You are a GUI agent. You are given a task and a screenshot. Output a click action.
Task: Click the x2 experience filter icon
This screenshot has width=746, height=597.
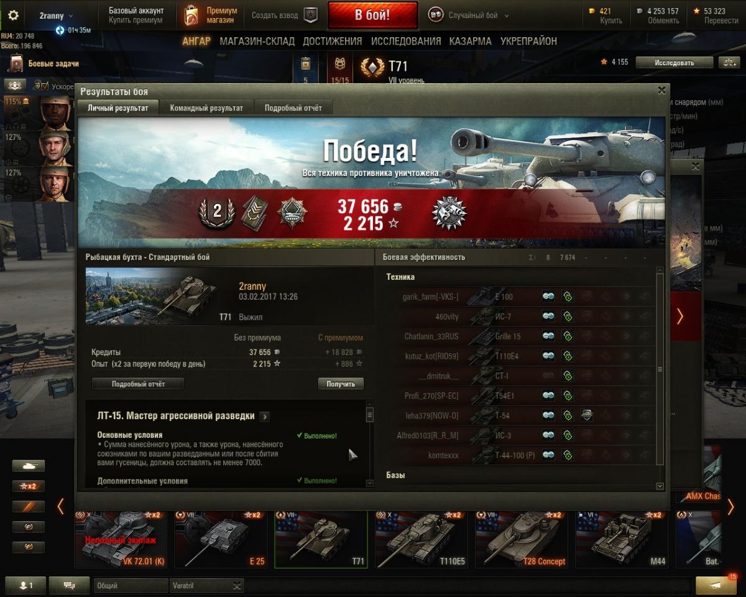pos(29,486)
